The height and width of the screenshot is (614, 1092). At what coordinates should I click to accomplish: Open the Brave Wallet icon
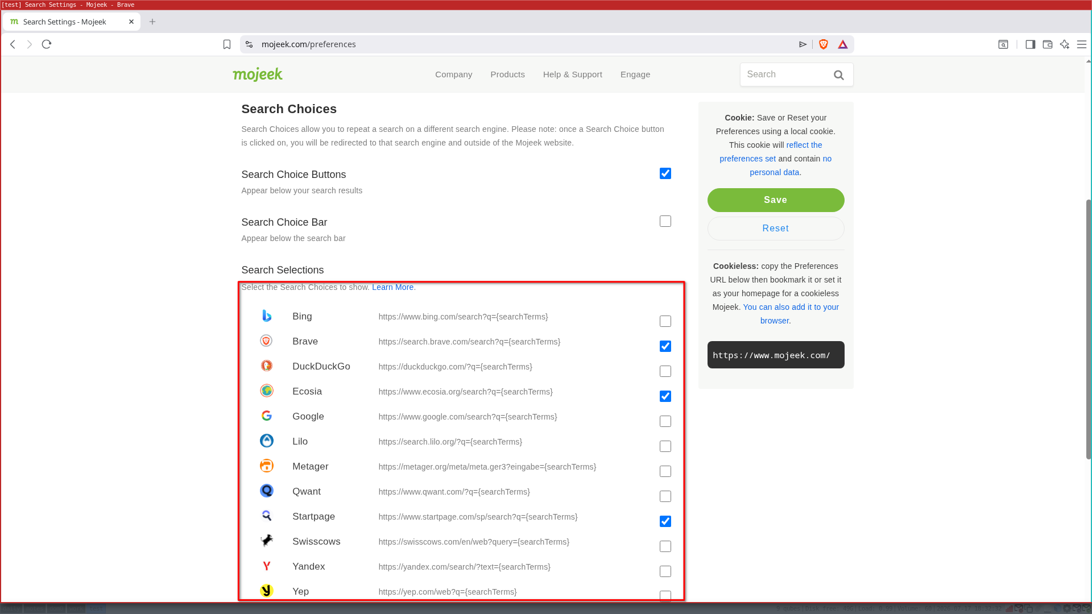click(1048, 44)
